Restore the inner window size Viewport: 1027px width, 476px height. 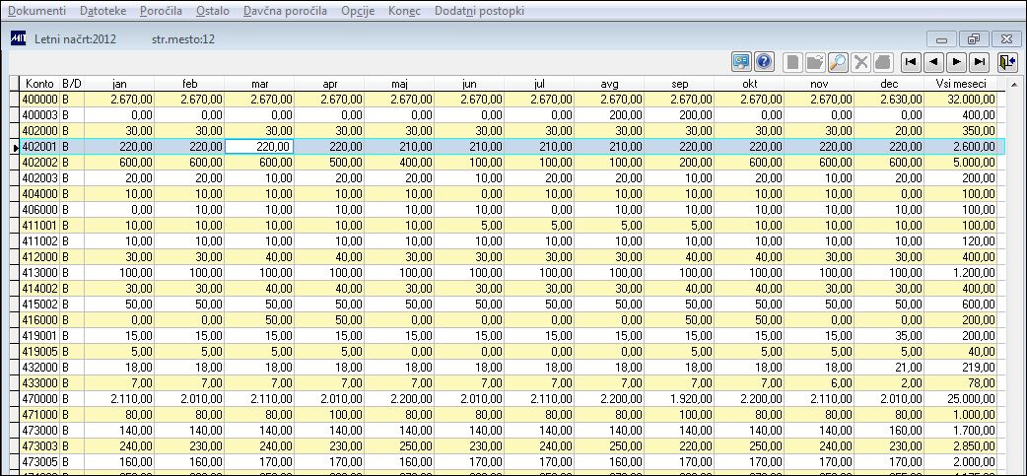(x=974, y=39)
